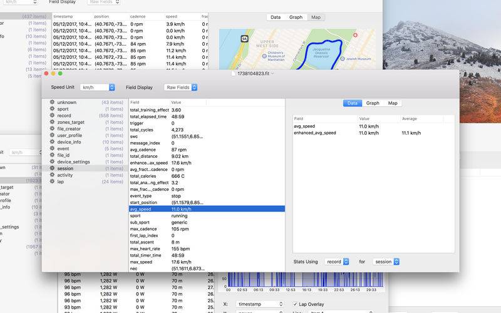The image size is (501, 313).
Task: Click the gear icon next to activity
Action: point(52,175)
